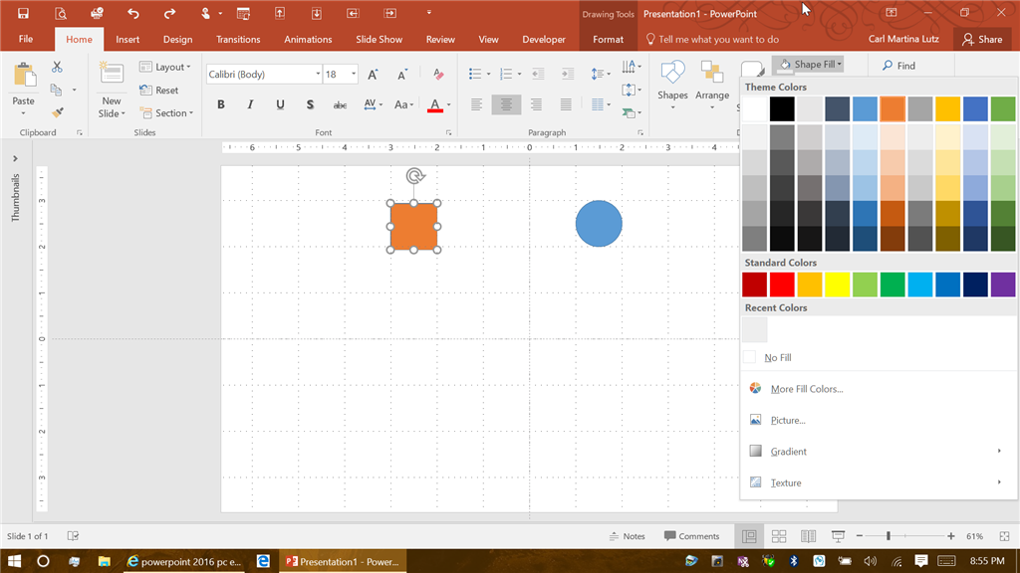The image size is (1020, 573).
Task: Pick the purple standard color swatch
Action: 1002,285
